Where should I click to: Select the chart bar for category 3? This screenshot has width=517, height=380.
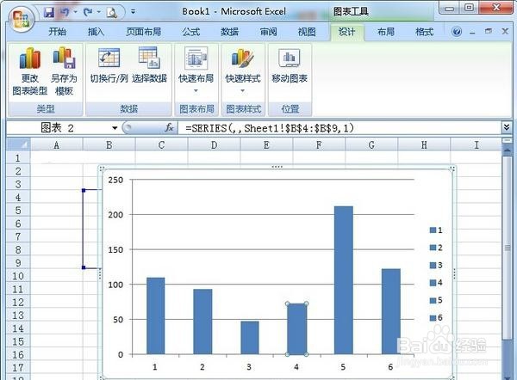(250, 338)
